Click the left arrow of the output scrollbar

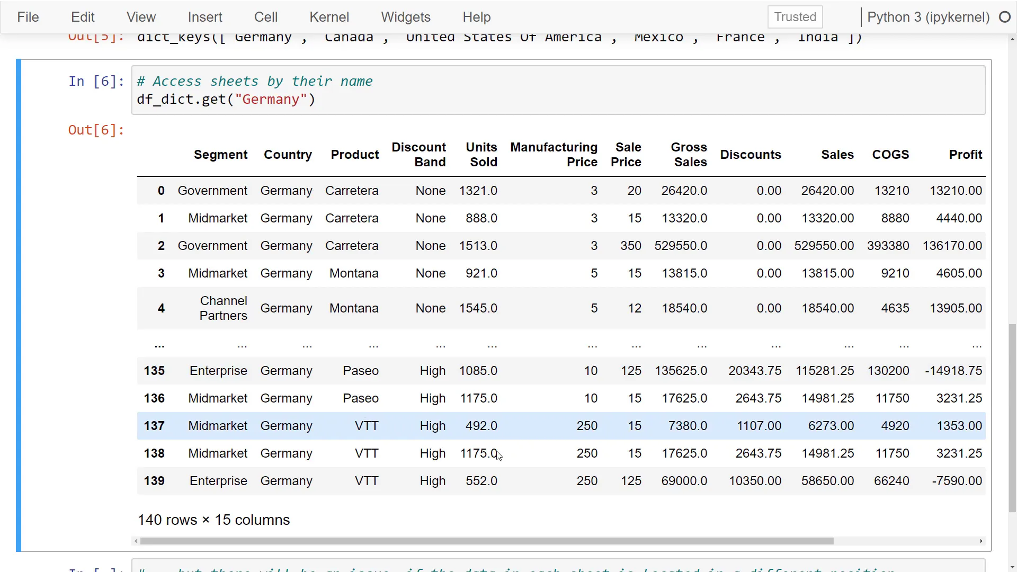tap(136, 541)
